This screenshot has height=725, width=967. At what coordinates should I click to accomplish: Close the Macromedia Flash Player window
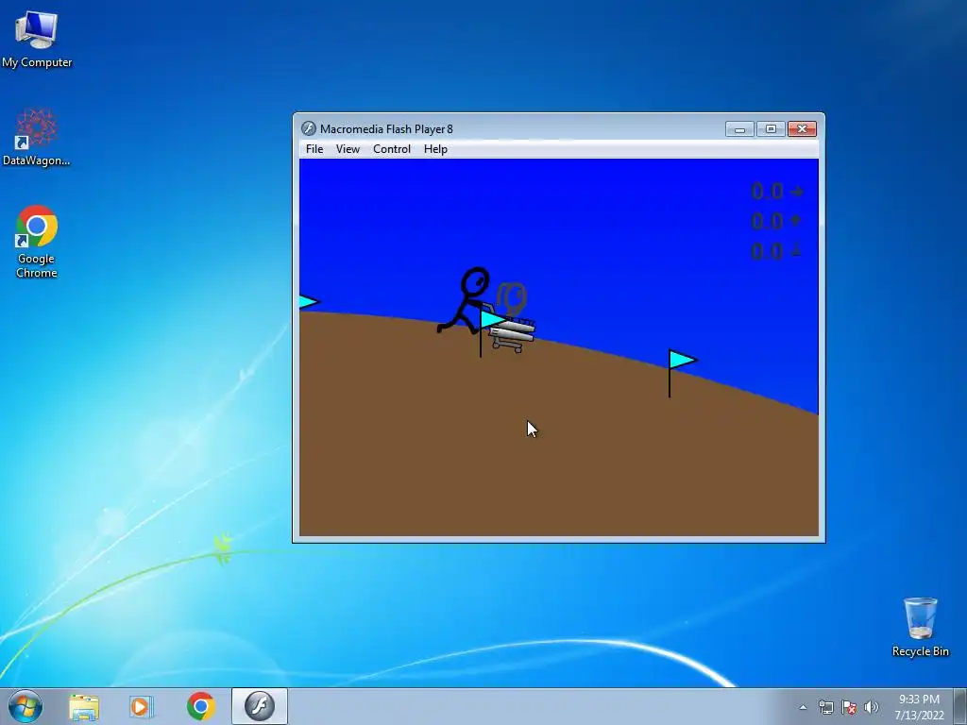coord(802,128)
